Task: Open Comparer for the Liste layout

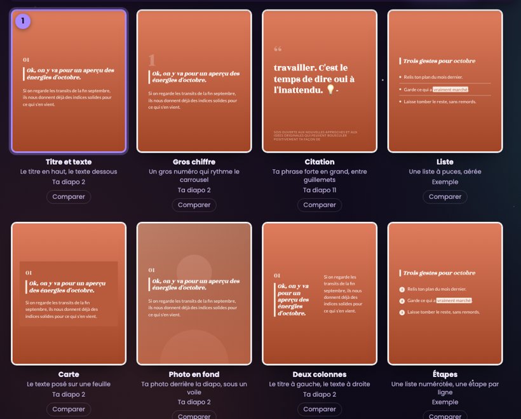Action: [445, 196]
